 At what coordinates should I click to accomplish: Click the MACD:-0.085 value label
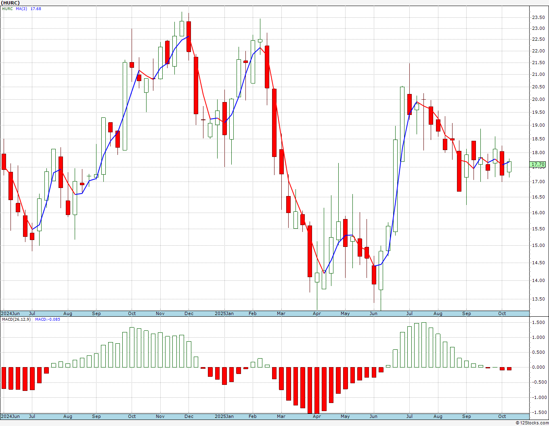pos(47,319)
